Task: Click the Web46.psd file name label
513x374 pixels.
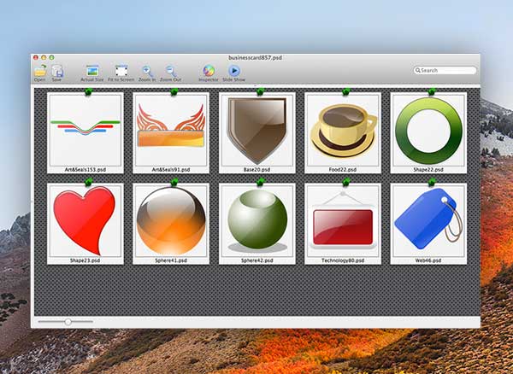Action: (x=428, y=260)
